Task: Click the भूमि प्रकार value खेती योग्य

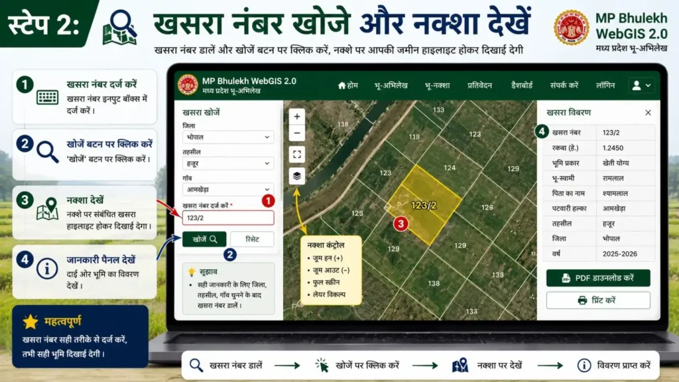Action: point(615,163)
